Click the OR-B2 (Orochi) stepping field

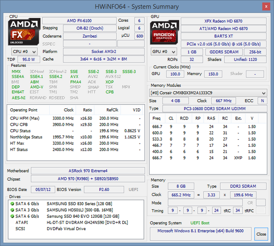pos(90,28)
